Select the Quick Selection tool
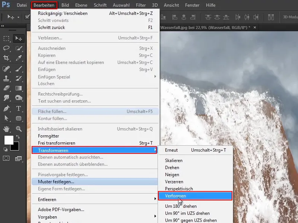This screenshot has height=223, width=298. [18, 48]
